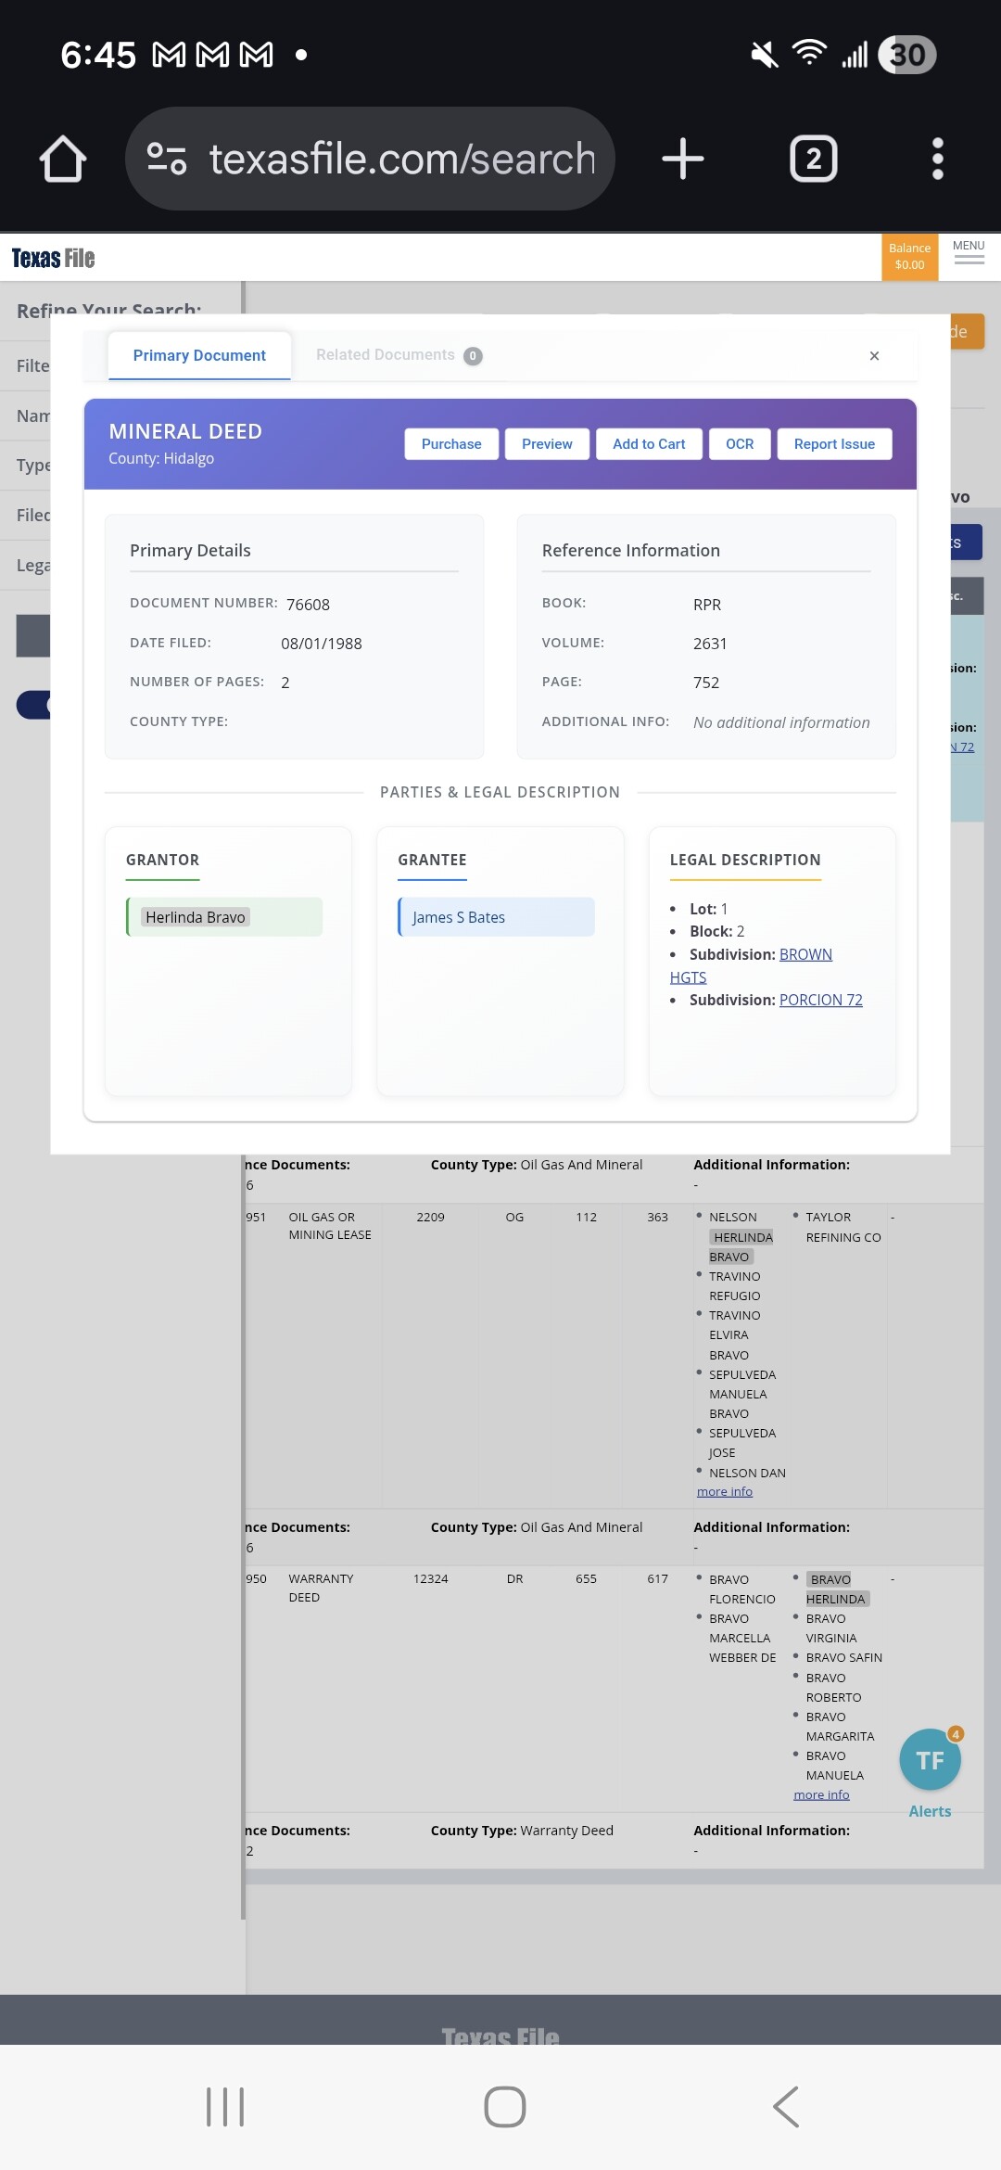Run OCR on the document
This screenshot has width=1001, height=2170.
740,444
